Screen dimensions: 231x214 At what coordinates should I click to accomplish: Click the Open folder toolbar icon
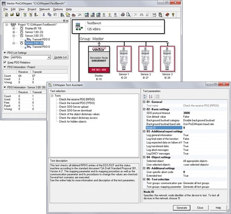point(12,15)
